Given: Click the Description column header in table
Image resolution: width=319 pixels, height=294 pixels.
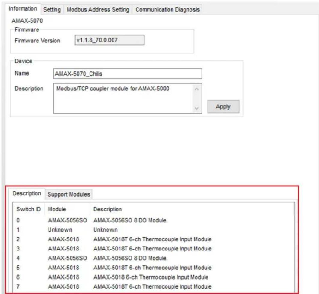Looking at the screenshot, I should click(x=108, y=209).
